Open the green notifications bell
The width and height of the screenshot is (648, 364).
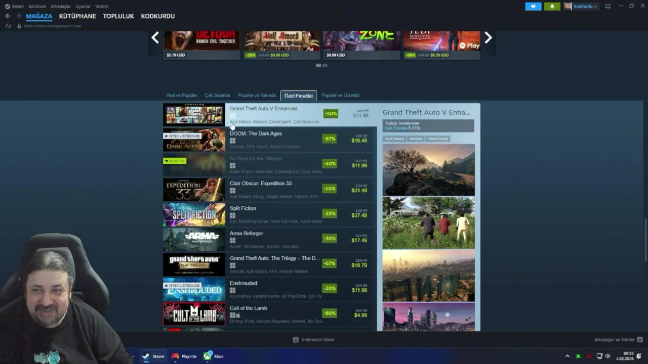tap(552, 6)
